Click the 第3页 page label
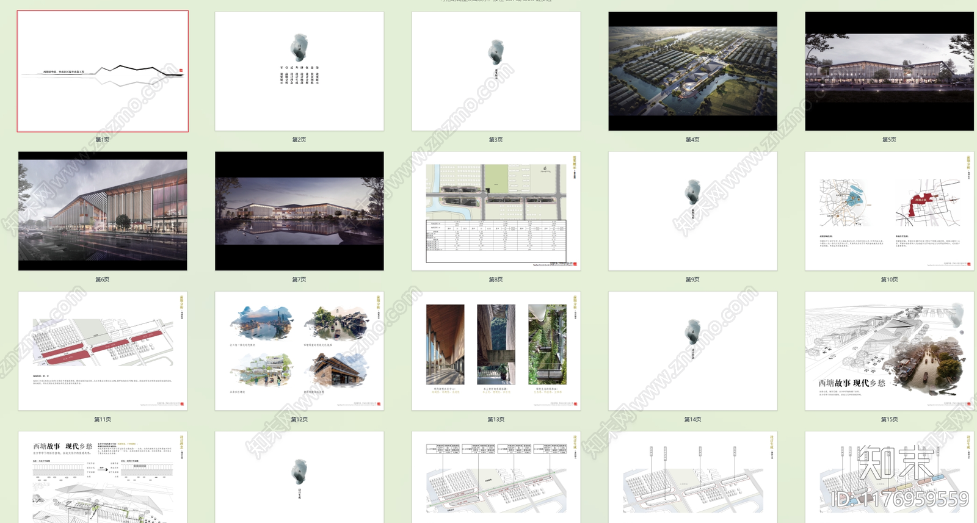This screenshot has width=977, height=523. [x=496, y=140]
